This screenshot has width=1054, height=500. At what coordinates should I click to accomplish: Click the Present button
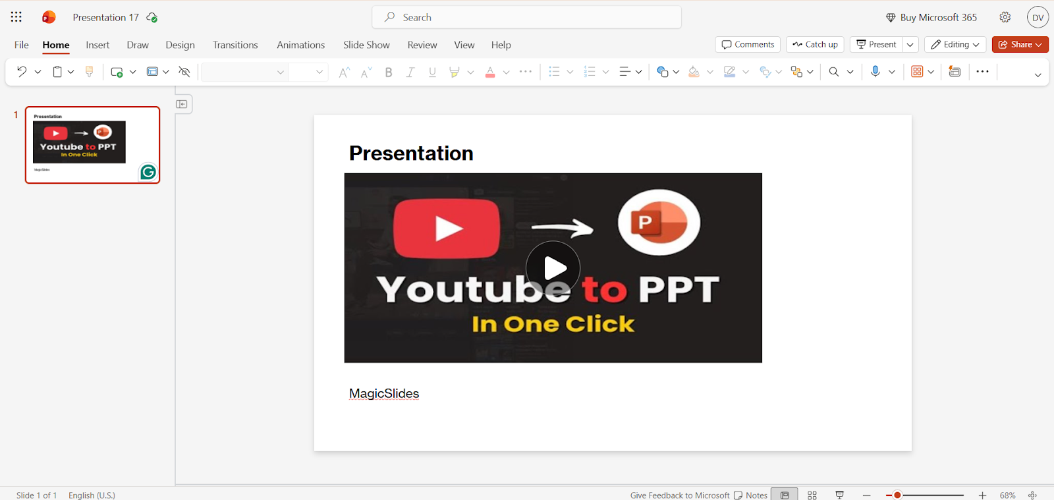(876, 45)
